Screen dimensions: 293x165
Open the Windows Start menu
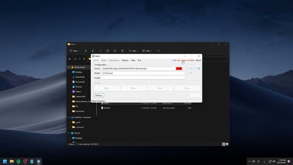tap(5, 161)
